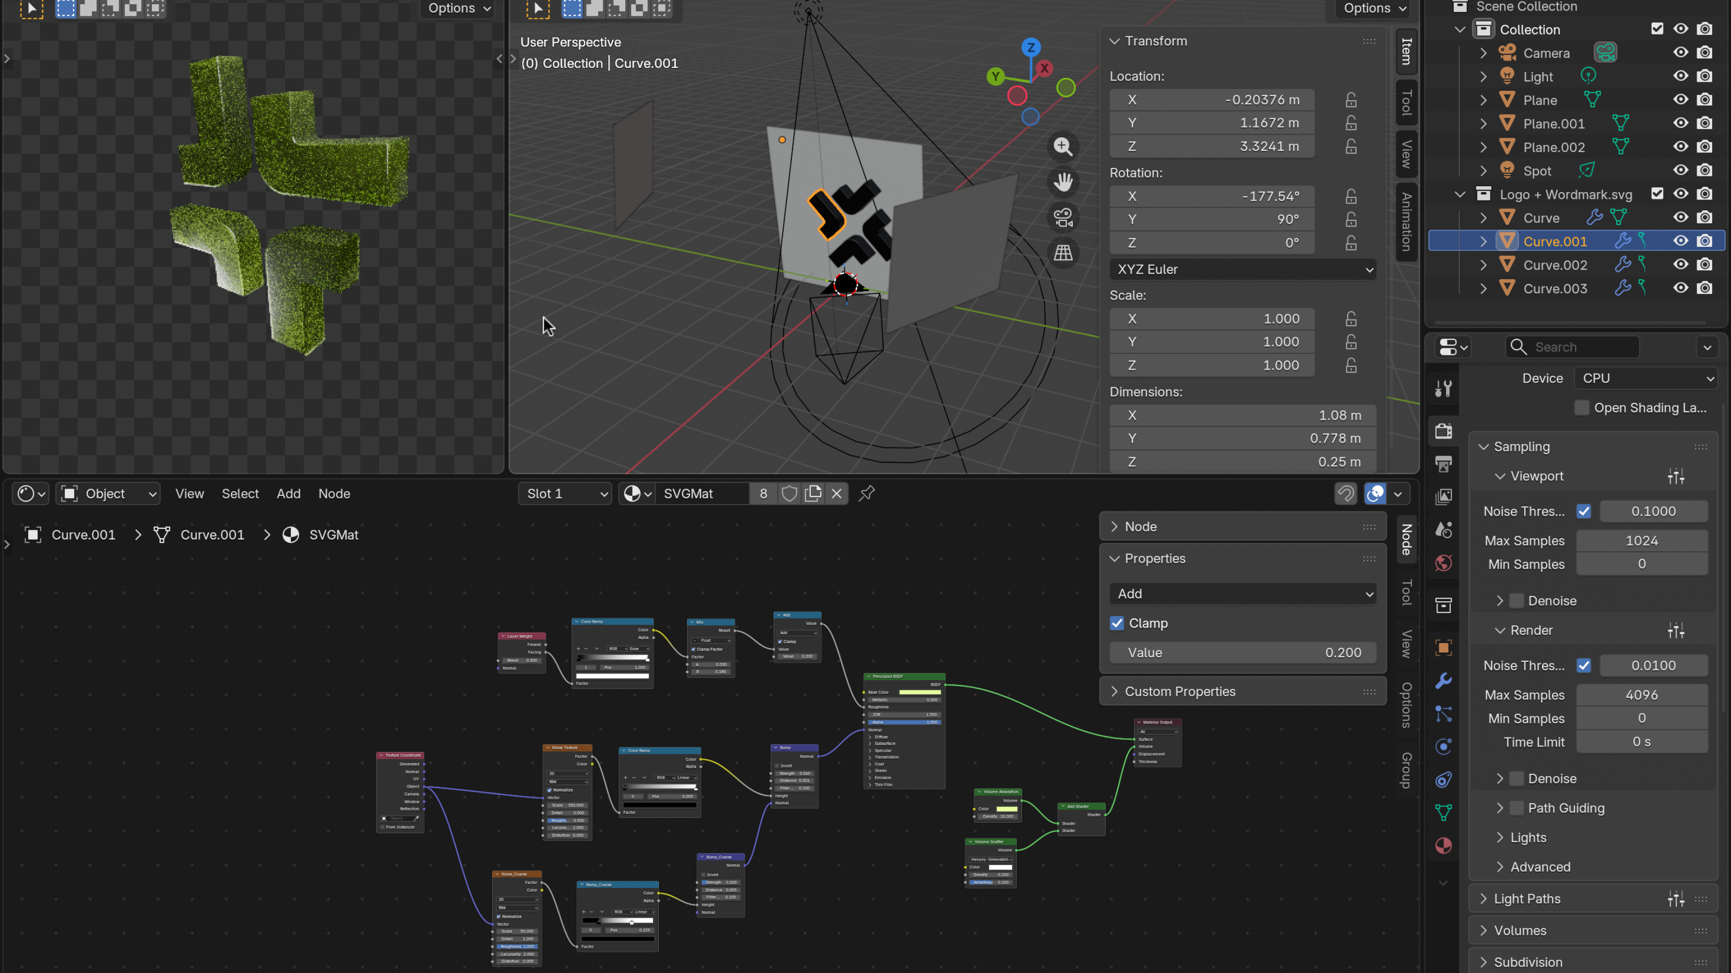Click the Value 0.200 slider field
This screenshot has width=1731, height=973.
[x=1242, y=652]
